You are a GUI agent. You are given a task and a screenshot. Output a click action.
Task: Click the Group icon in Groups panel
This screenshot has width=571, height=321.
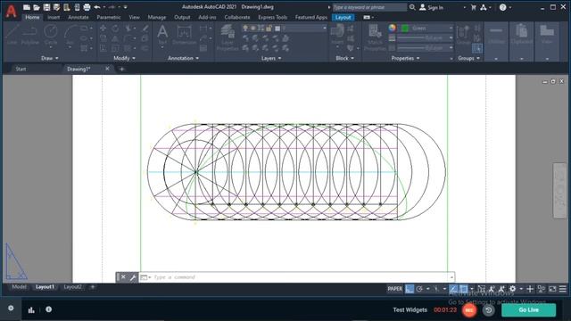463,35
